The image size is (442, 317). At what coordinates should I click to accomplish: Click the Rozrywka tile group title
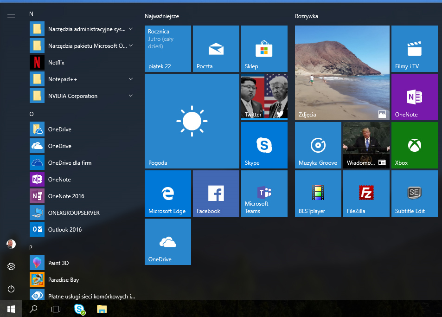307,16
